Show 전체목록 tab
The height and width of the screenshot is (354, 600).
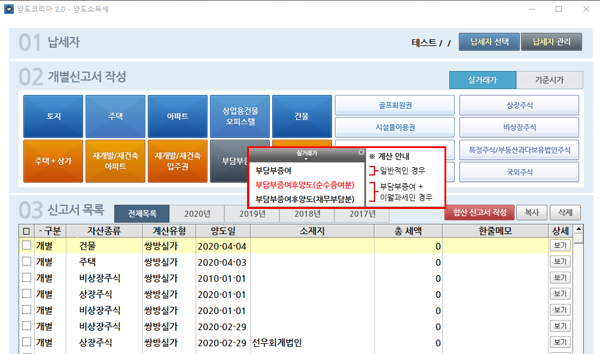click(142, 214)
